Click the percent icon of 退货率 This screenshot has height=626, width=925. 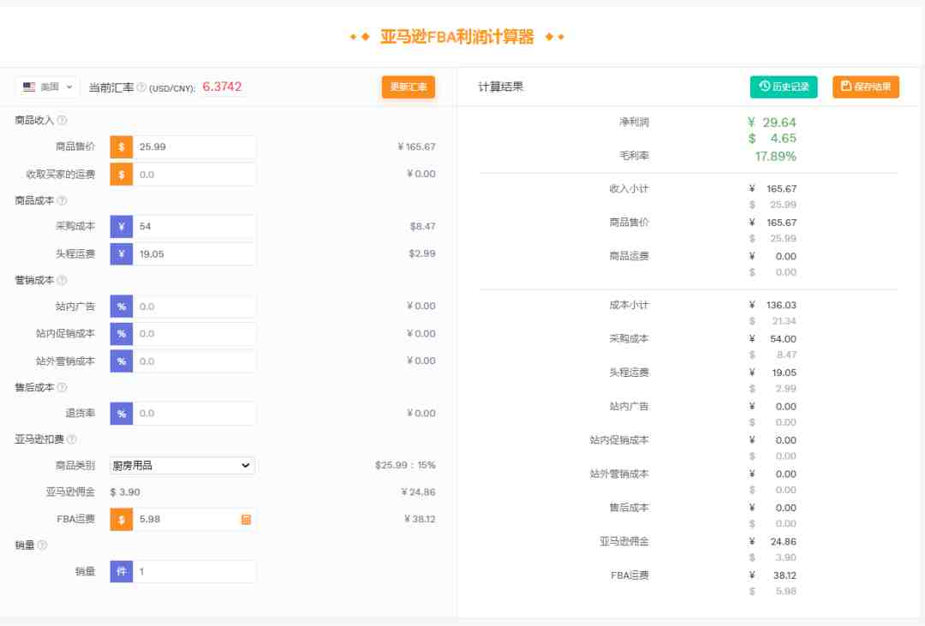click(122, 414)
